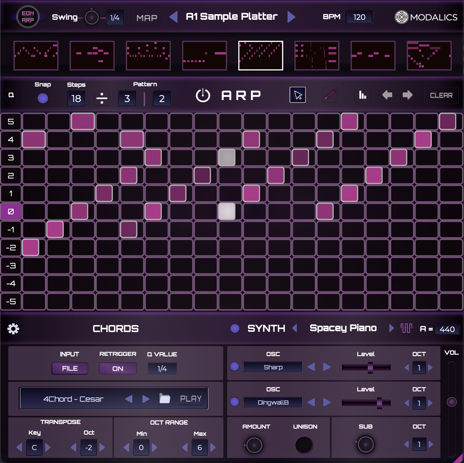Viewport: 464px width, 463px height.
Task: Toggle the SYNTH enable indicator
Action: tap(235, 329)
